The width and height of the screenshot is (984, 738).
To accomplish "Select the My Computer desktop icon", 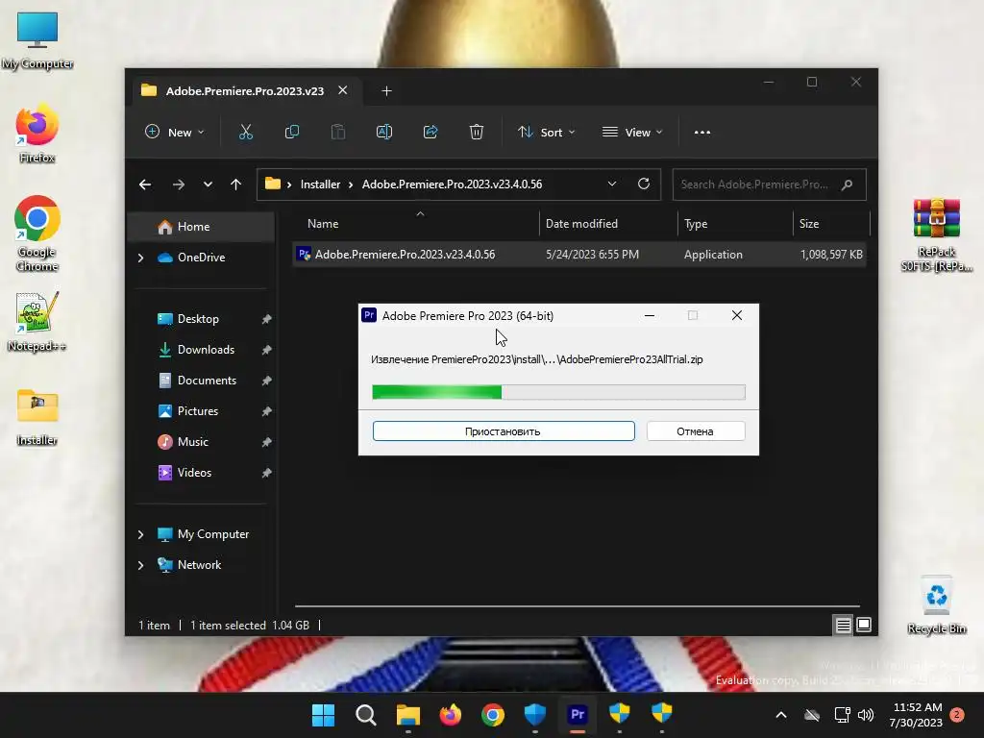I will (x=37, y=40).
